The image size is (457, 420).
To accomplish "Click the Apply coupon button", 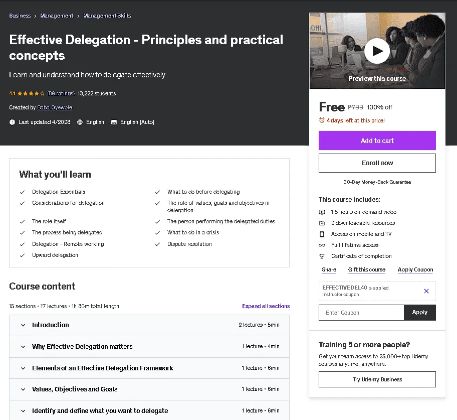I will [420, 313].
